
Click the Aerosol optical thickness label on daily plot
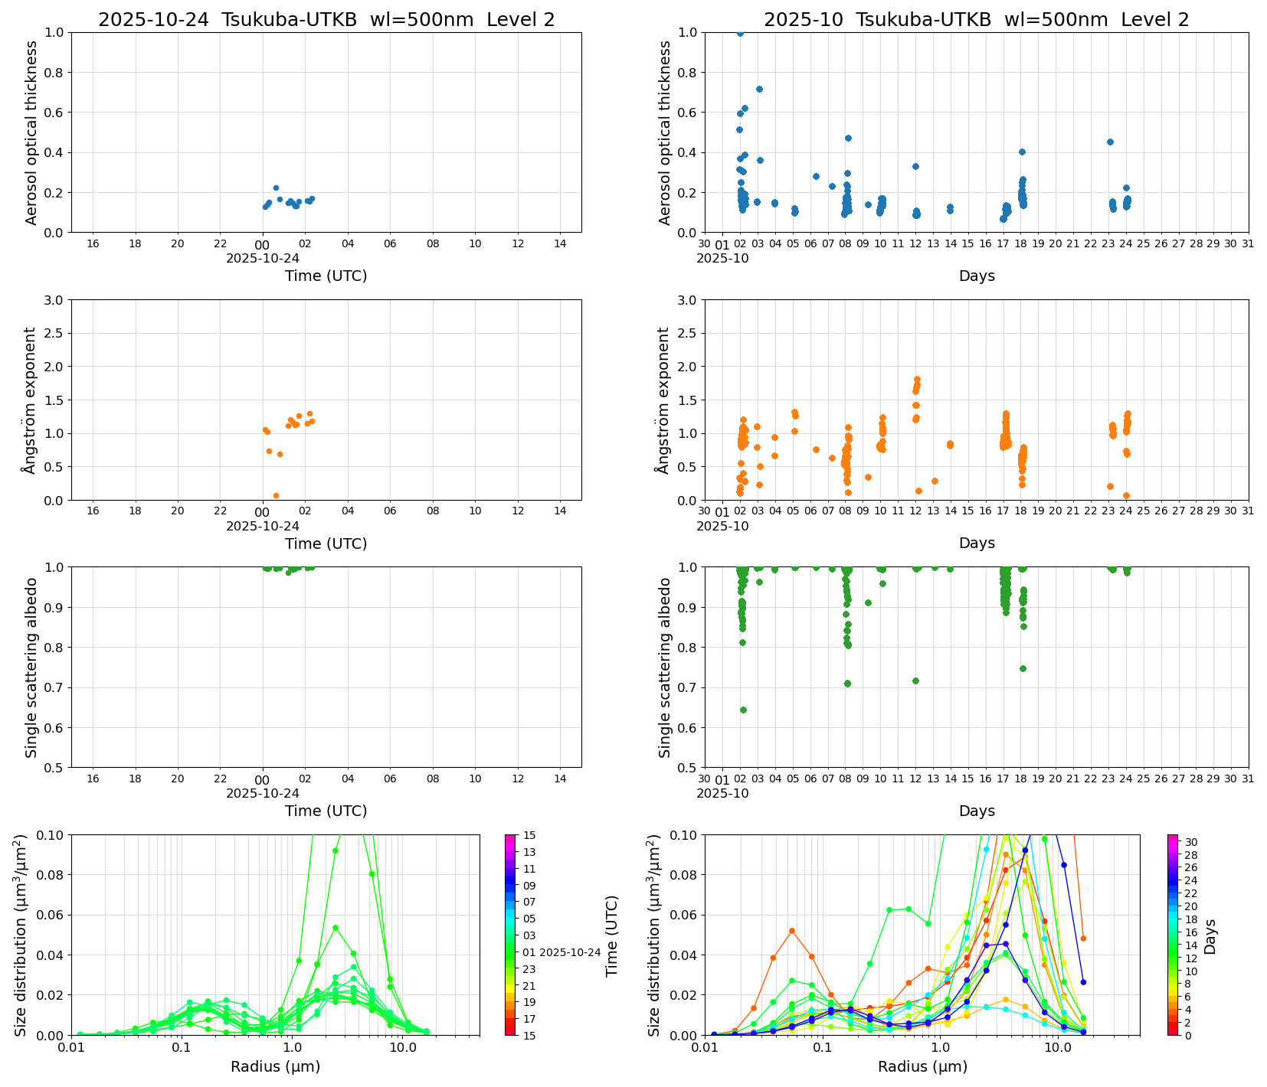click(x=31, y=132)
